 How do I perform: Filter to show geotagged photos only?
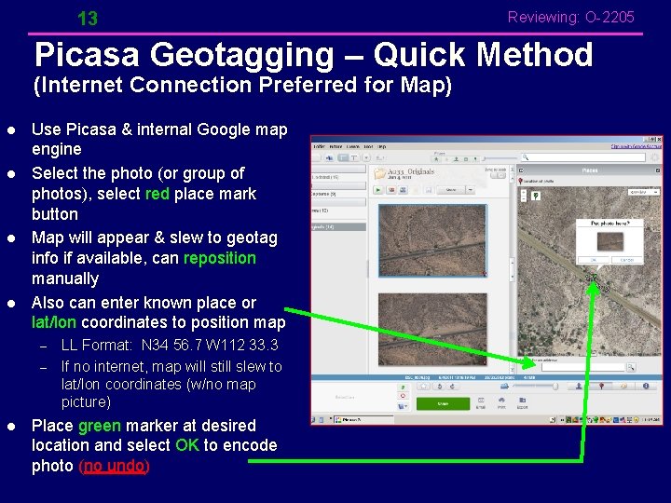[475, 159]
